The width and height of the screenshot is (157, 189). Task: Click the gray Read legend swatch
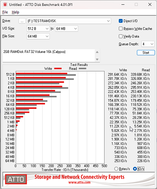(x=82, y=68)
